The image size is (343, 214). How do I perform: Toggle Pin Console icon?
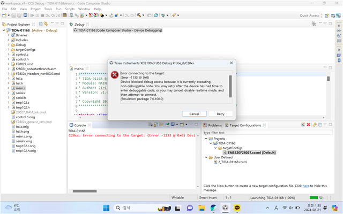[x=167, y=125]
